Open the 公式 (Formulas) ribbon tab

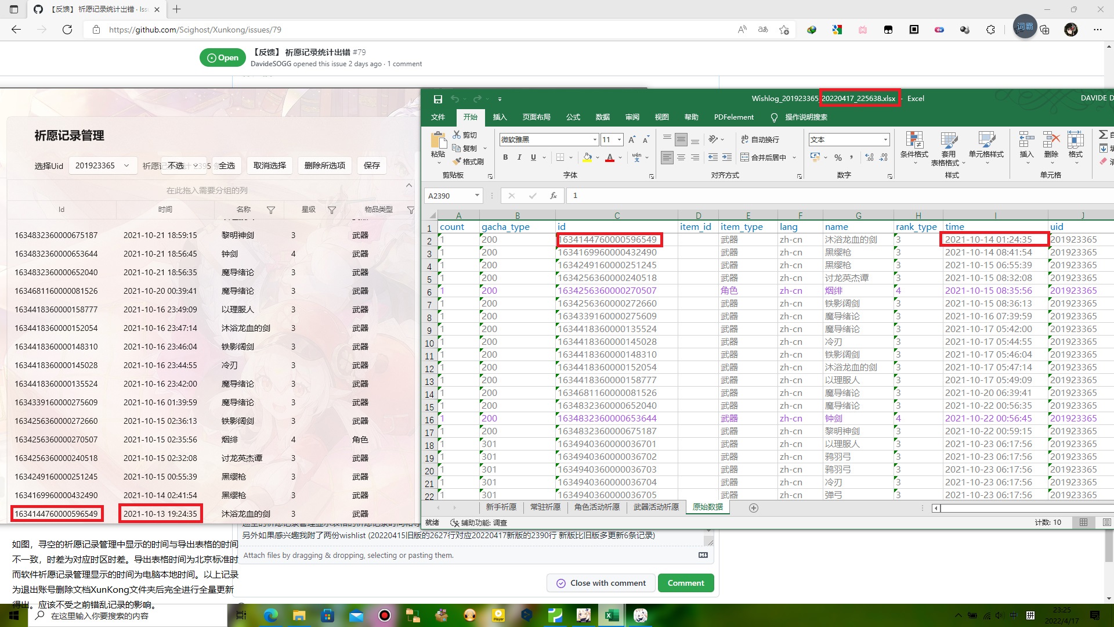pos(573,117)
